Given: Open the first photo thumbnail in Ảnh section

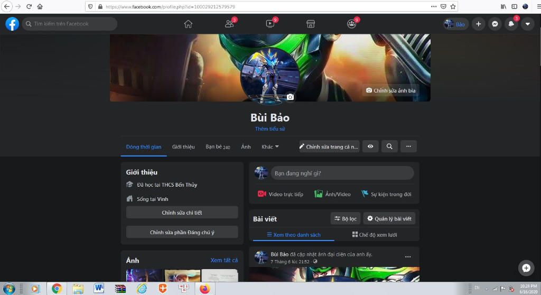Looking at the screenshot, I should pos(144,275).
